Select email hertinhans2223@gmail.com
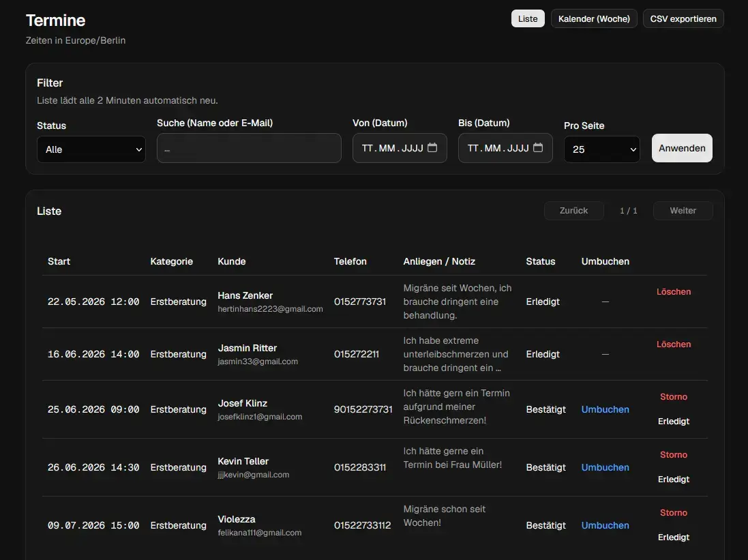Viewport: 748px width, 560px height. tap(270, 309)
